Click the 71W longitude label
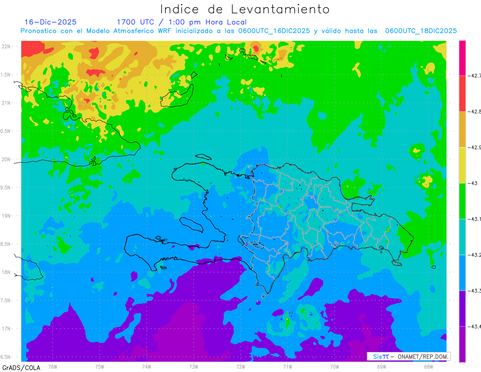This screenshot has width=481, height=372. coord(287,366)
